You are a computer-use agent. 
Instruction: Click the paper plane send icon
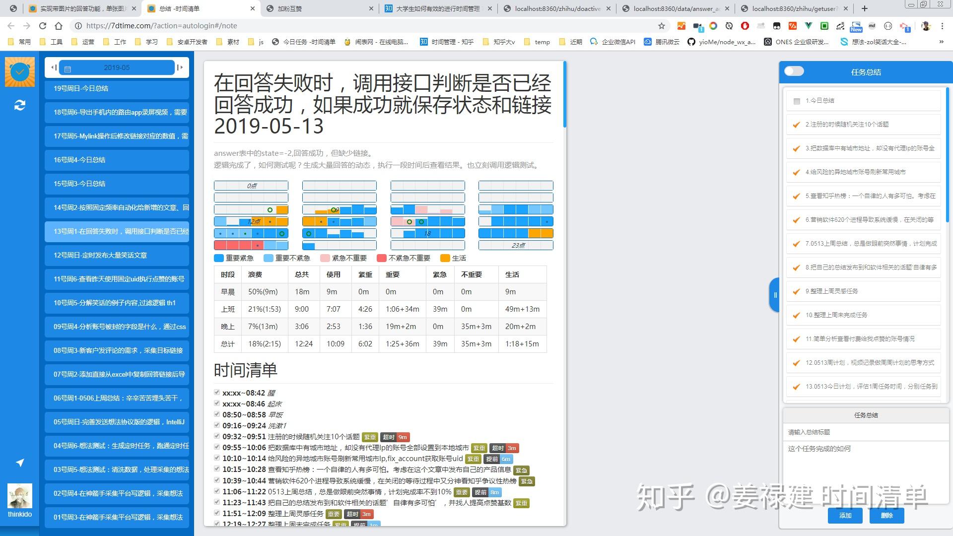[20, 463]
